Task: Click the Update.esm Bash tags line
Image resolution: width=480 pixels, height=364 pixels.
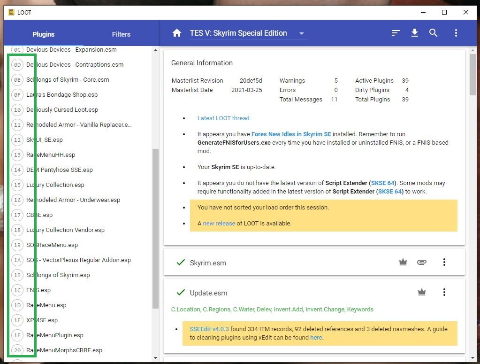Action: (x=272, y=309)
